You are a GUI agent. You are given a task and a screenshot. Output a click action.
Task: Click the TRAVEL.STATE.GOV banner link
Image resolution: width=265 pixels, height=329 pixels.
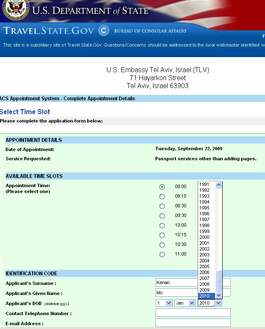pos(49,31)
